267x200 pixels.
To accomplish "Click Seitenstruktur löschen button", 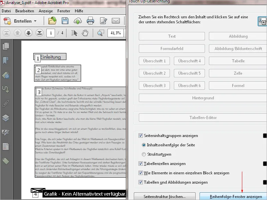I will [165, 196].
